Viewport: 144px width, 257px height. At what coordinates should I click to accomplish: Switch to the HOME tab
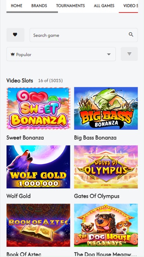pos(17,6)
